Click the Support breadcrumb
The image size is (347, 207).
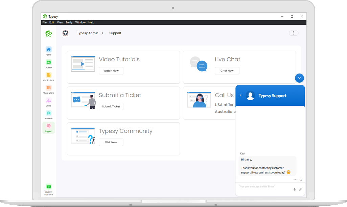click(x=115, y=33)
